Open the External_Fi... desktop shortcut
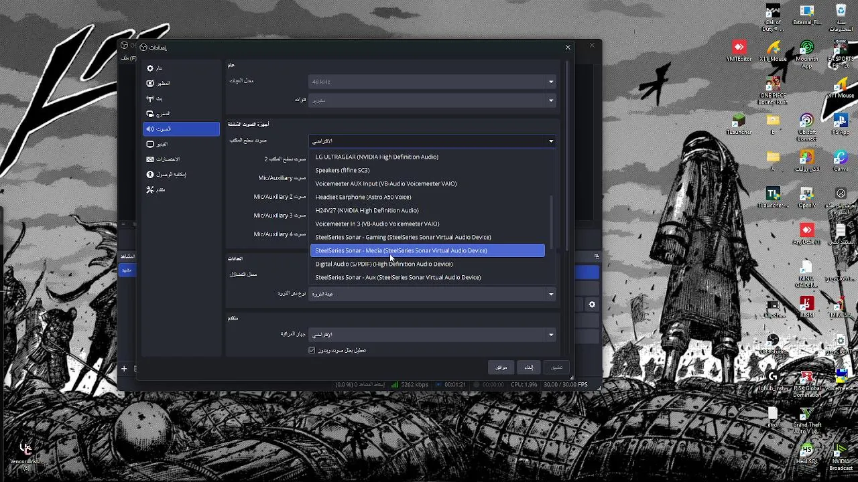Image resolution: width=858 pixels, height=482 pixels. coord(806,15)
